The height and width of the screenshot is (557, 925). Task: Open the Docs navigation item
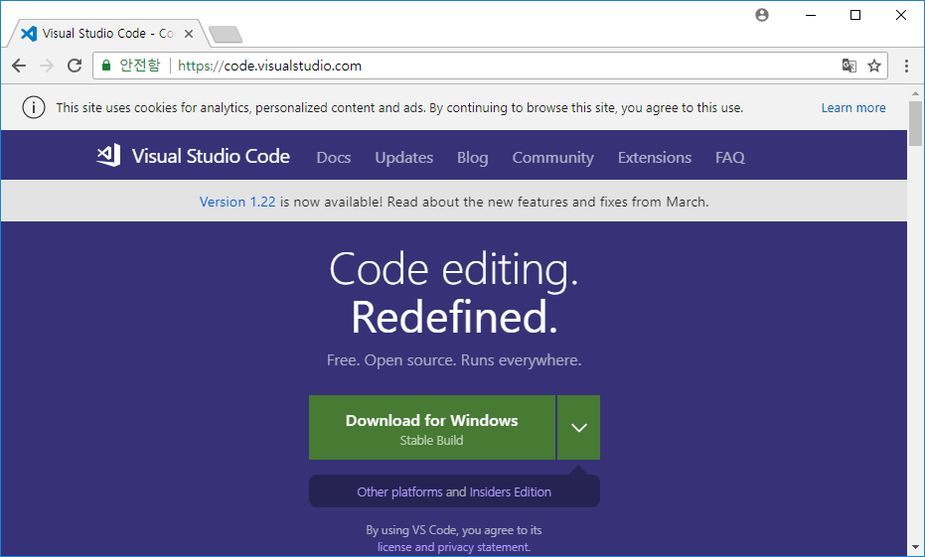click(334, 157)
